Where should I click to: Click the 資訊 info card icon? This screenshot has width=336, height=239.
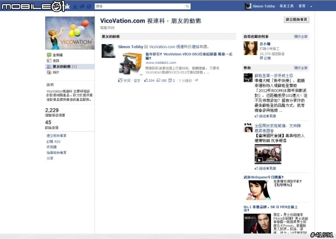pos(49,61)
